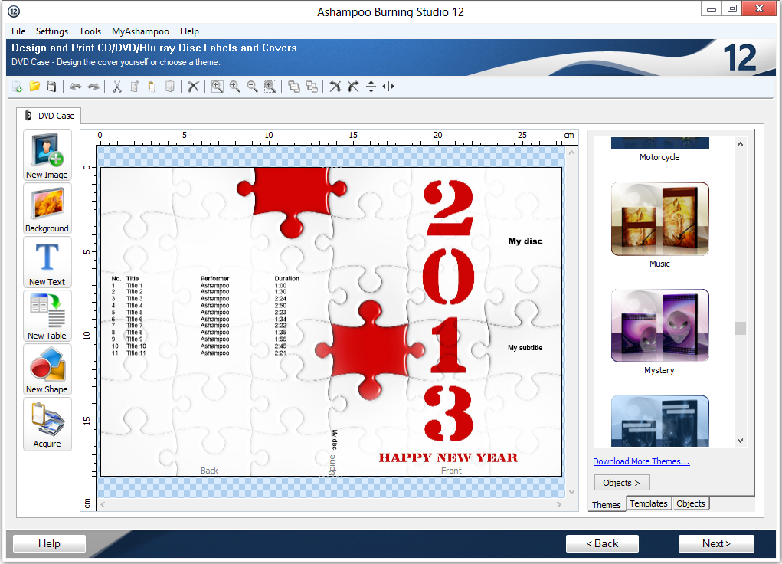Cut selection with the scissors icon
The height and width of the screenshot is (564, 782).
coord(117,87)
